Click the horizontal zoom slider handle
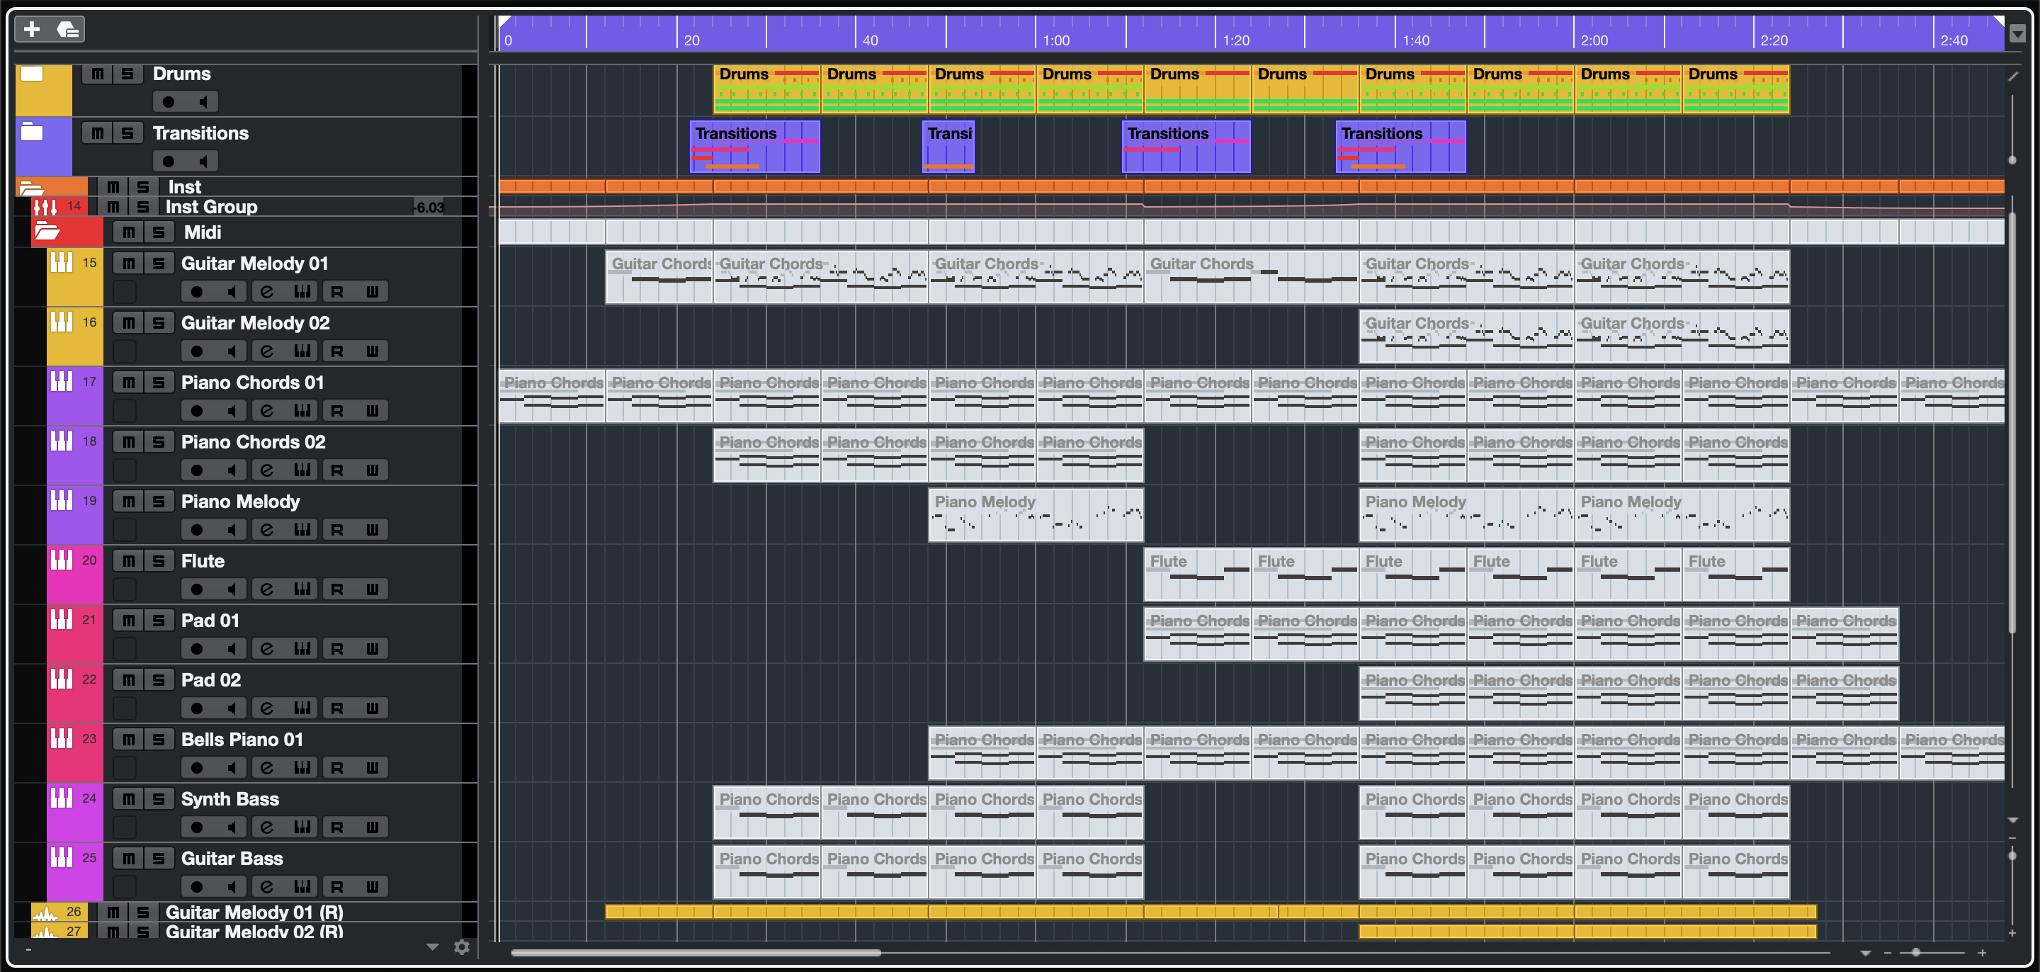This screenshot has width=2040, height=972. 1915,952
